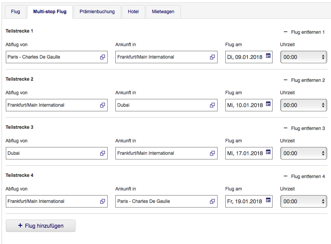Open the Mietwagen tab
The image size is (331, 244).
(163, 12)
